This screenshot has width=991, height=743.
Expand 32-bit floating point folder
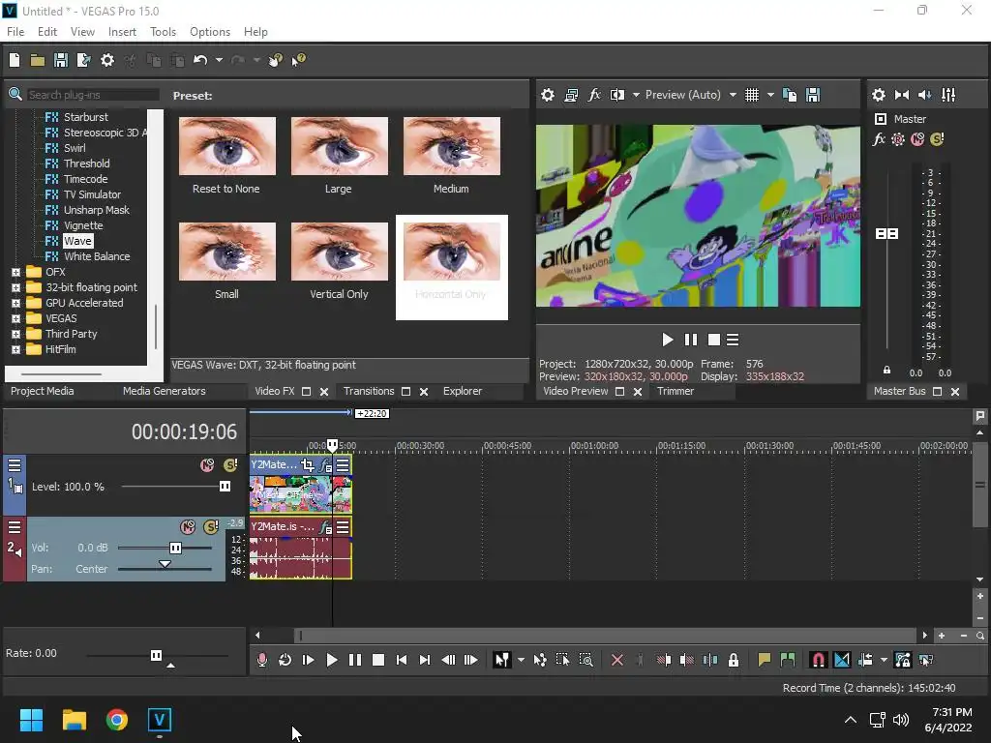click(15, 287)
